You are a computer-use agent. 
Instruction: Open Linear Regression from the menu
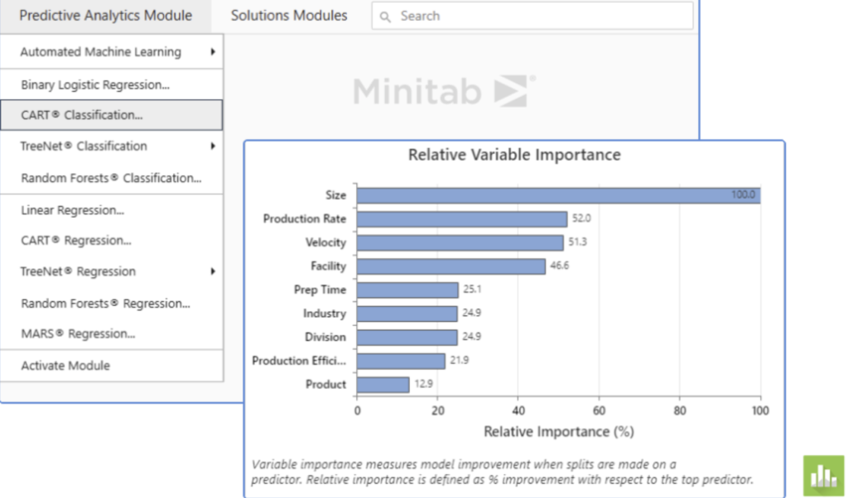[112, 210]
